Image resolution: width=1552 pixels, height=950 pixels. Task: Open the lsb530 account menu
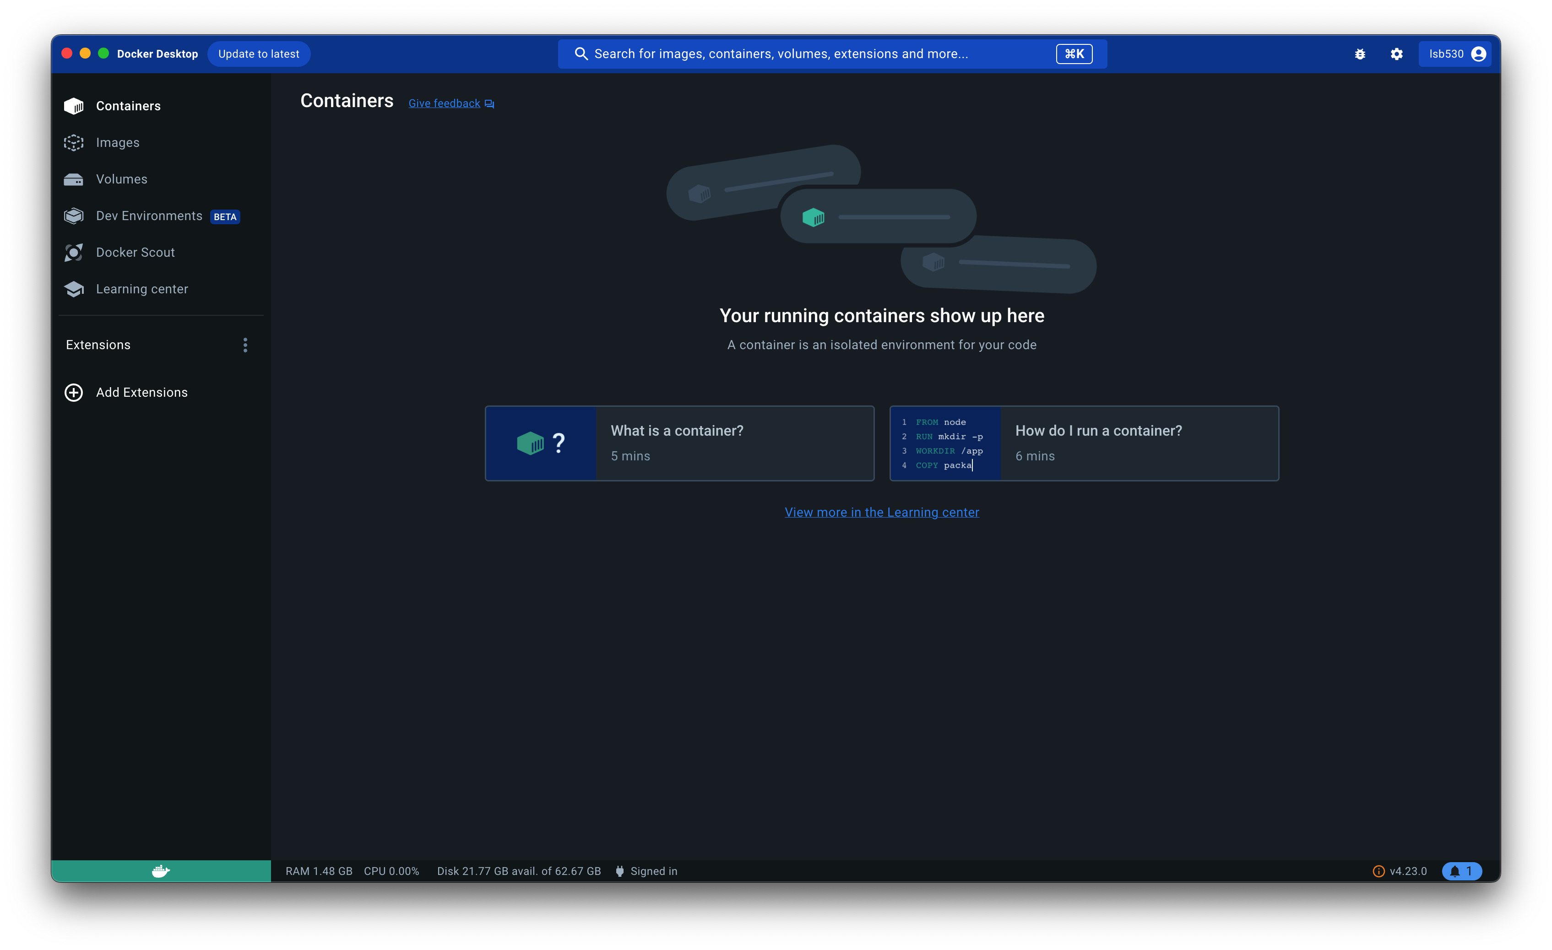click(1446, 54)
